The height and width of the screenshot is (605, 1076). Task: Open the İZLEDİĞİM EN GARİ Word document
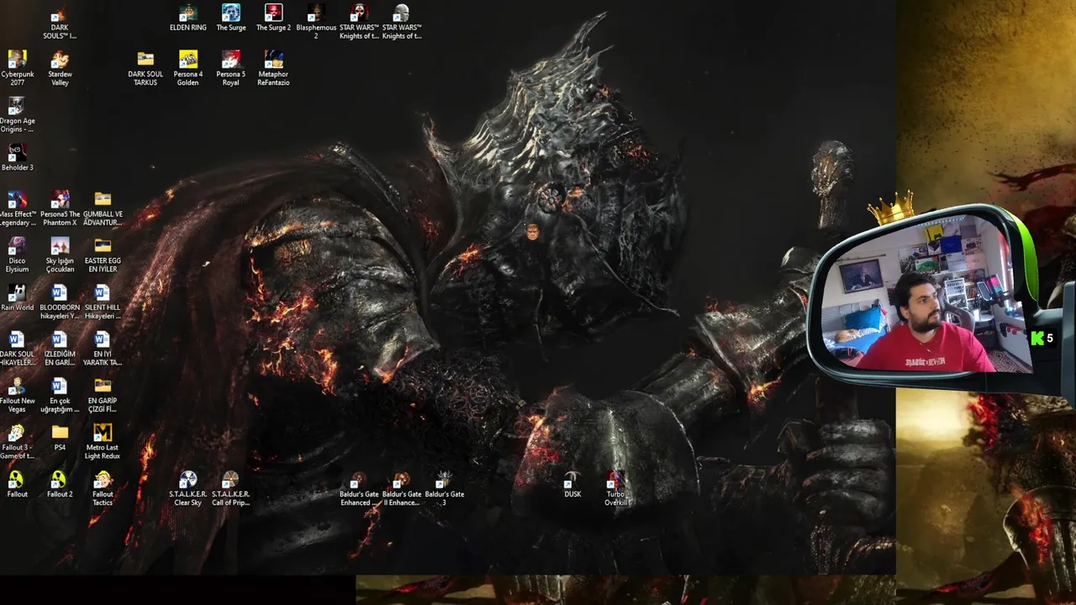coord(60,349)
